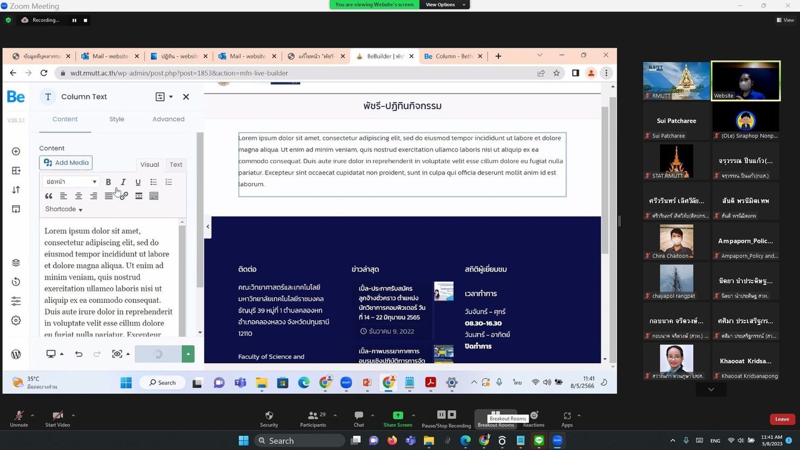Toggle Bold formatting in the text editor

tap(108, 182)
